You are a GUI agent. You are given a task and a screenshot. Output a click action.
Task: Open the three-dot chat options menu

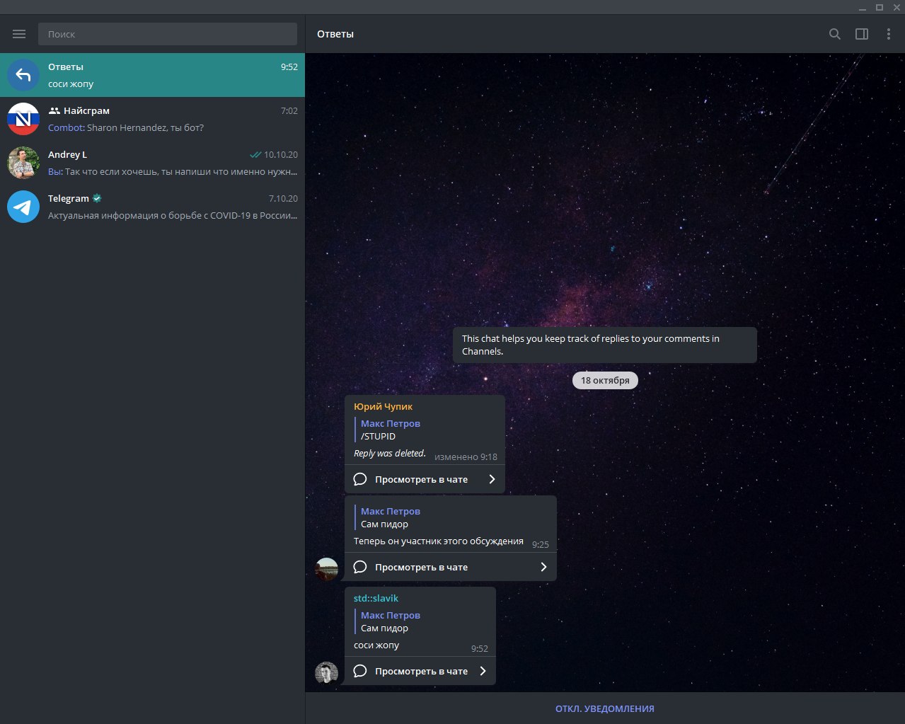coord(889,34)
